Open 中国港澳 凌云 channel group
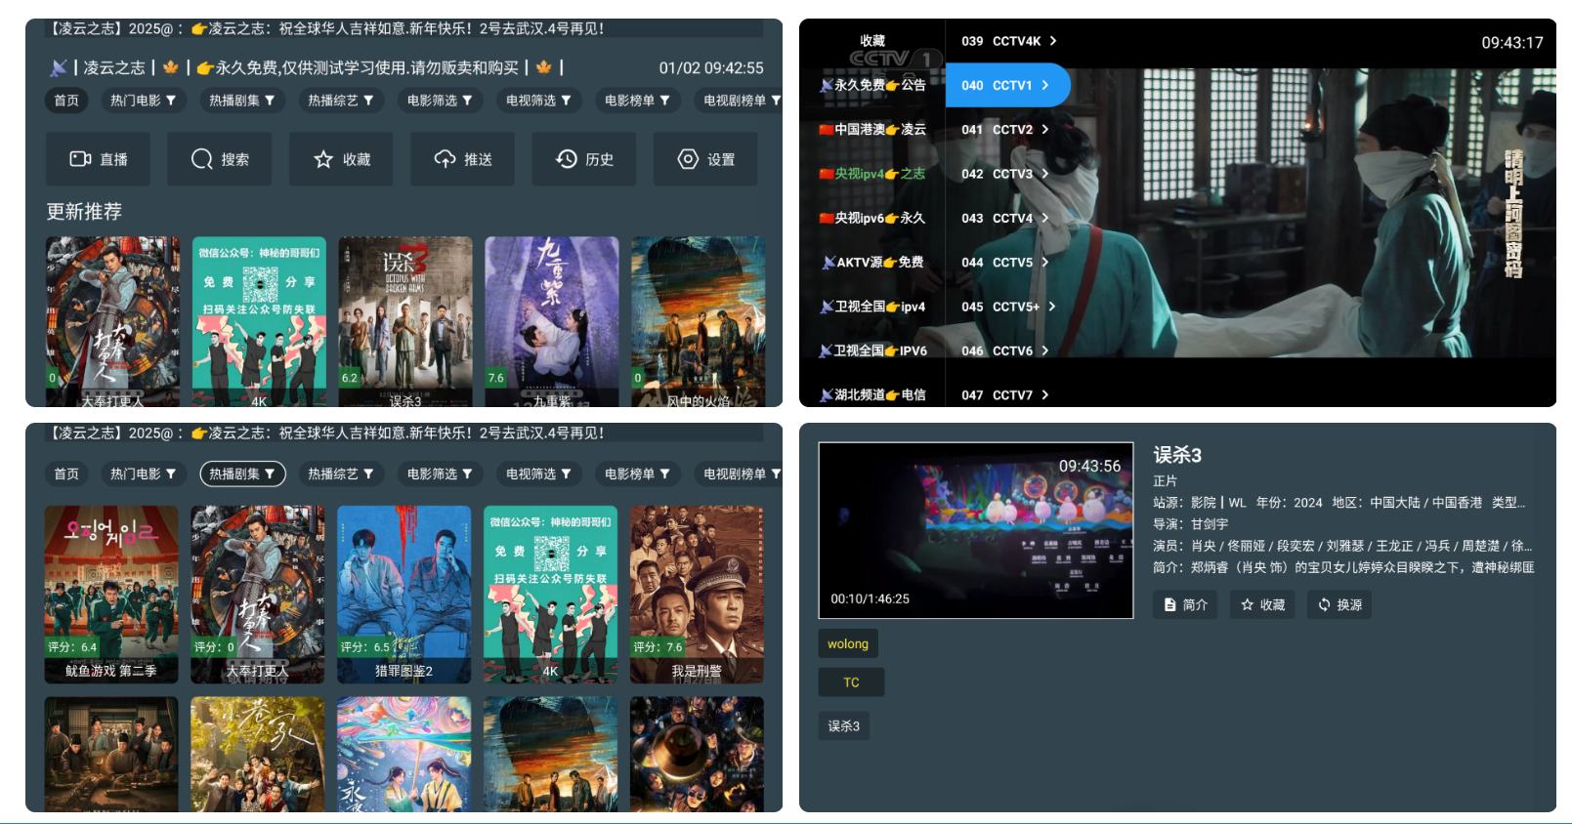Screen dimensions: 1572x824 pyautogui.click(x=872, y=129)
